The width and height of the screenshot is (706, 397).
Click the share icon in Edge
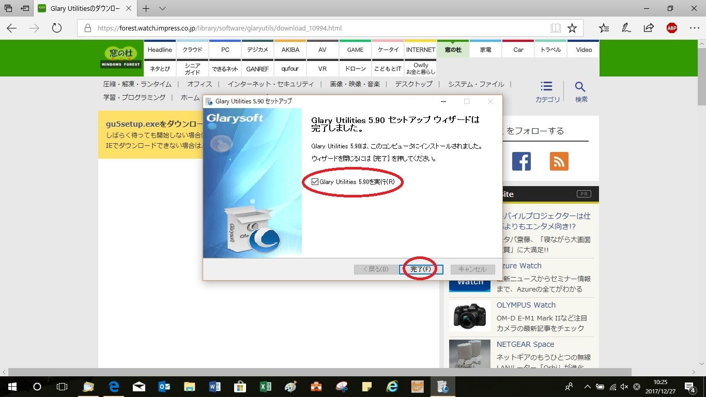click(649, 28)
